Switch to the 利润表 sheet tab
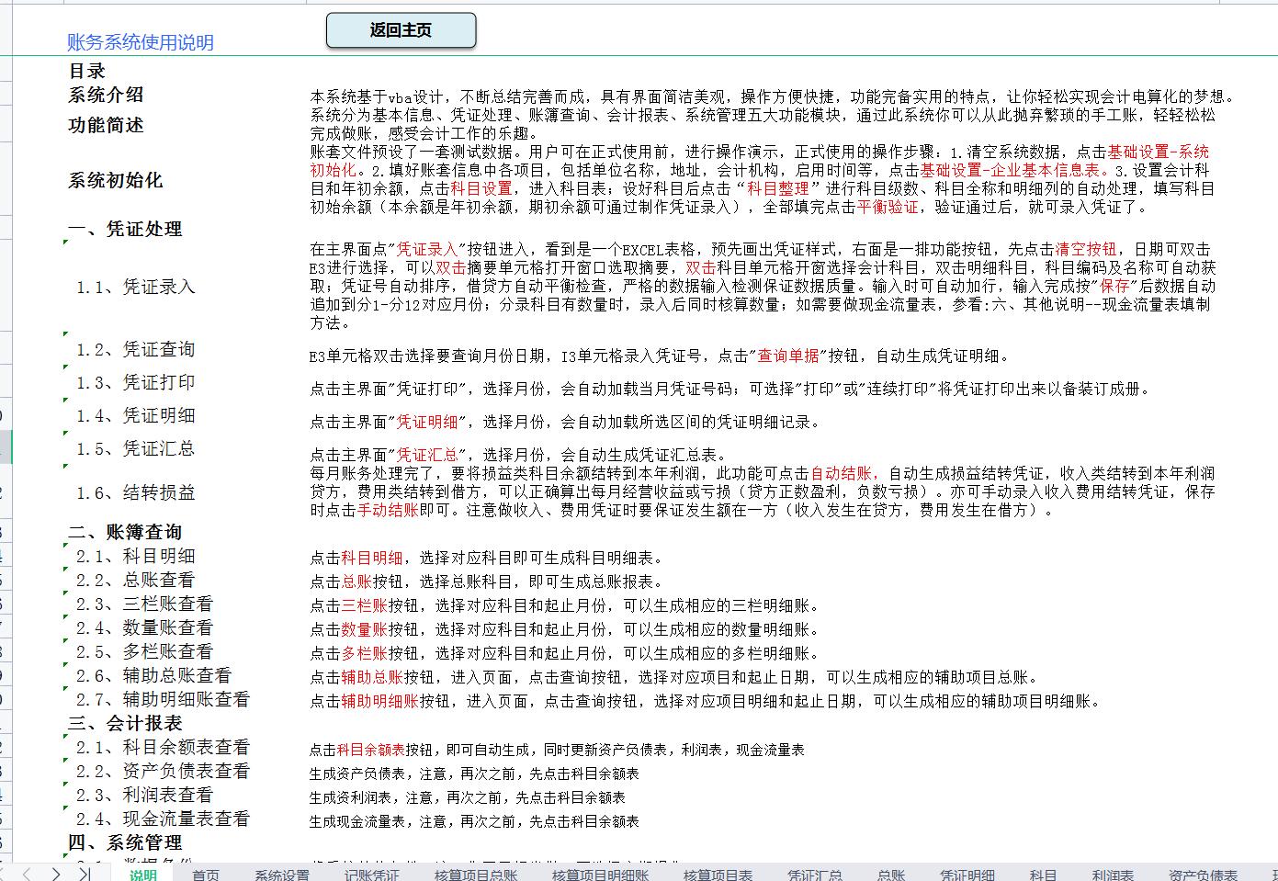 pos(1114,874)
